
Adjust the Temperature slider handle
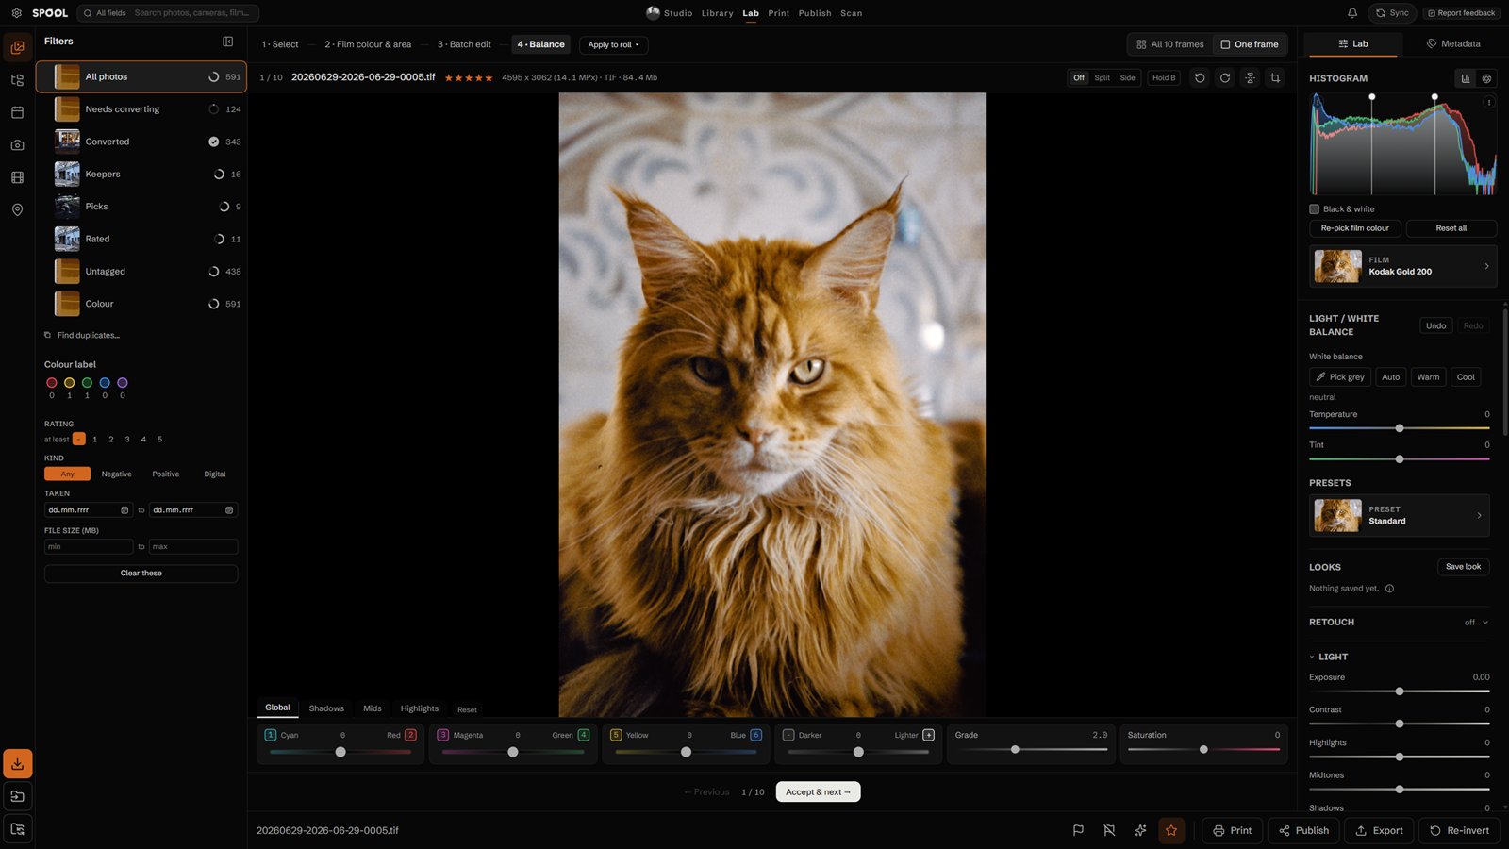(1400, 428)
